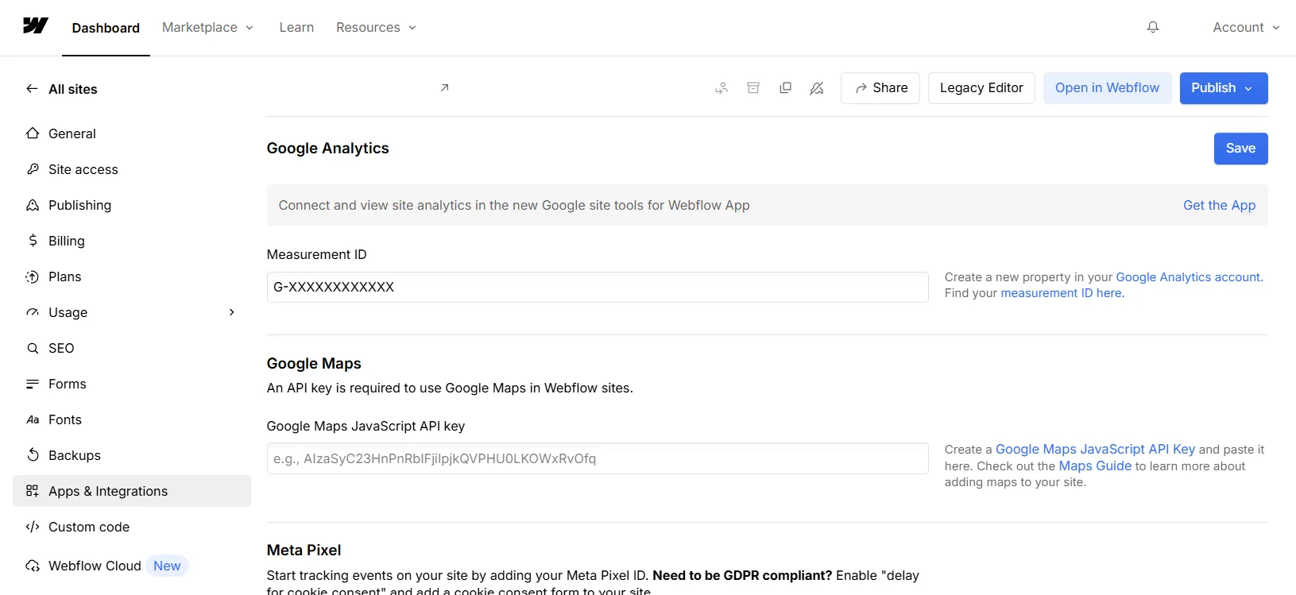Image resolution: width=1296 pixels, height=595 pixels.
Task: Click Open in Webflow
Action: click(x=1107, y=88)
